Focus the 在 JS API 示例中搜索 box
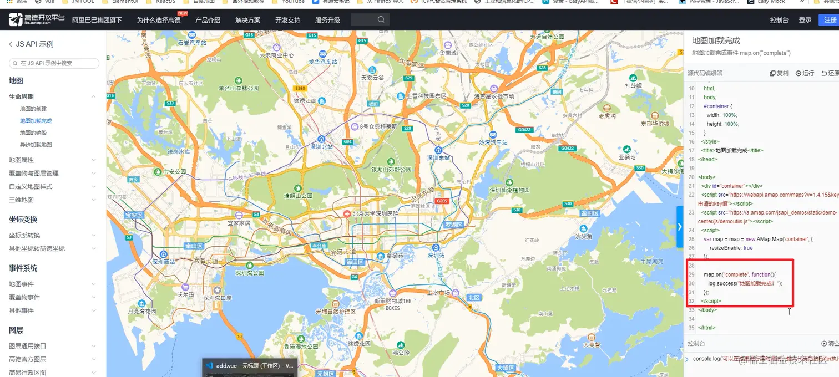Viewport: 839px width, 377px height. click(x=54, y=63)
